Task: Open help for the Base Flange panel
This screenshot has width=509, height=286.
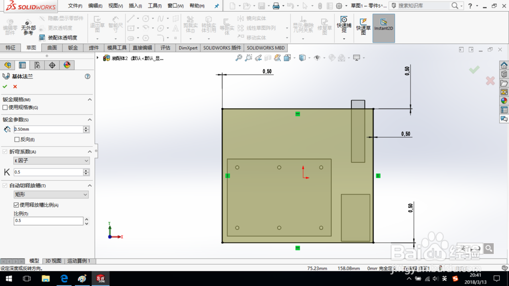Action: point(88,76)
